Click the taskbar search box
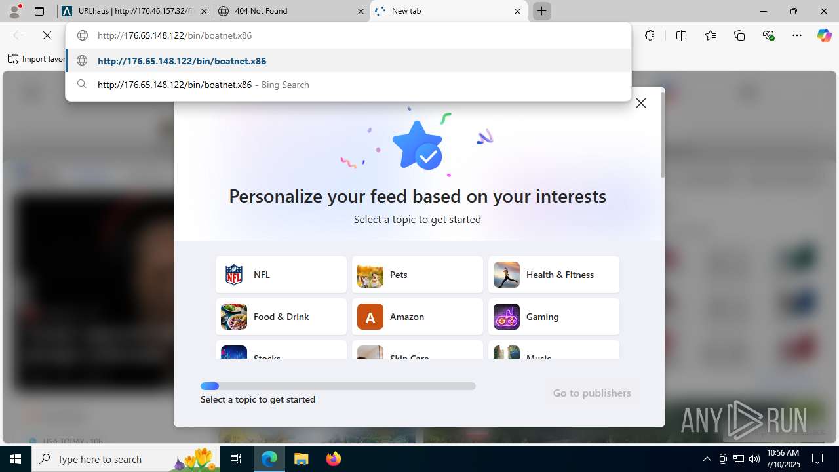 [127, 459]
